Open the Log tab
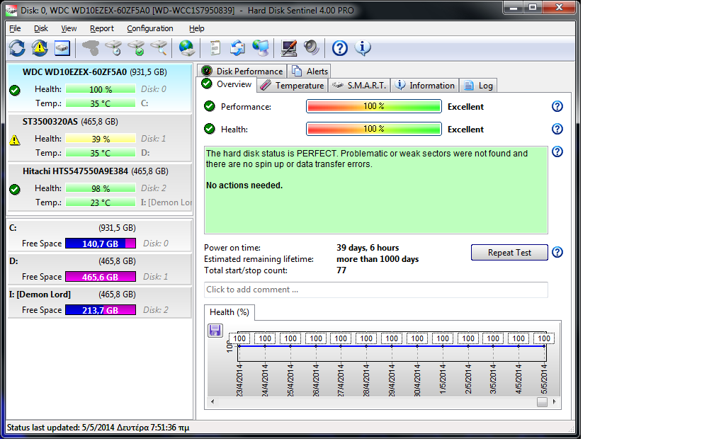Viewport: 714px width, 446px height. coord(478,85)
